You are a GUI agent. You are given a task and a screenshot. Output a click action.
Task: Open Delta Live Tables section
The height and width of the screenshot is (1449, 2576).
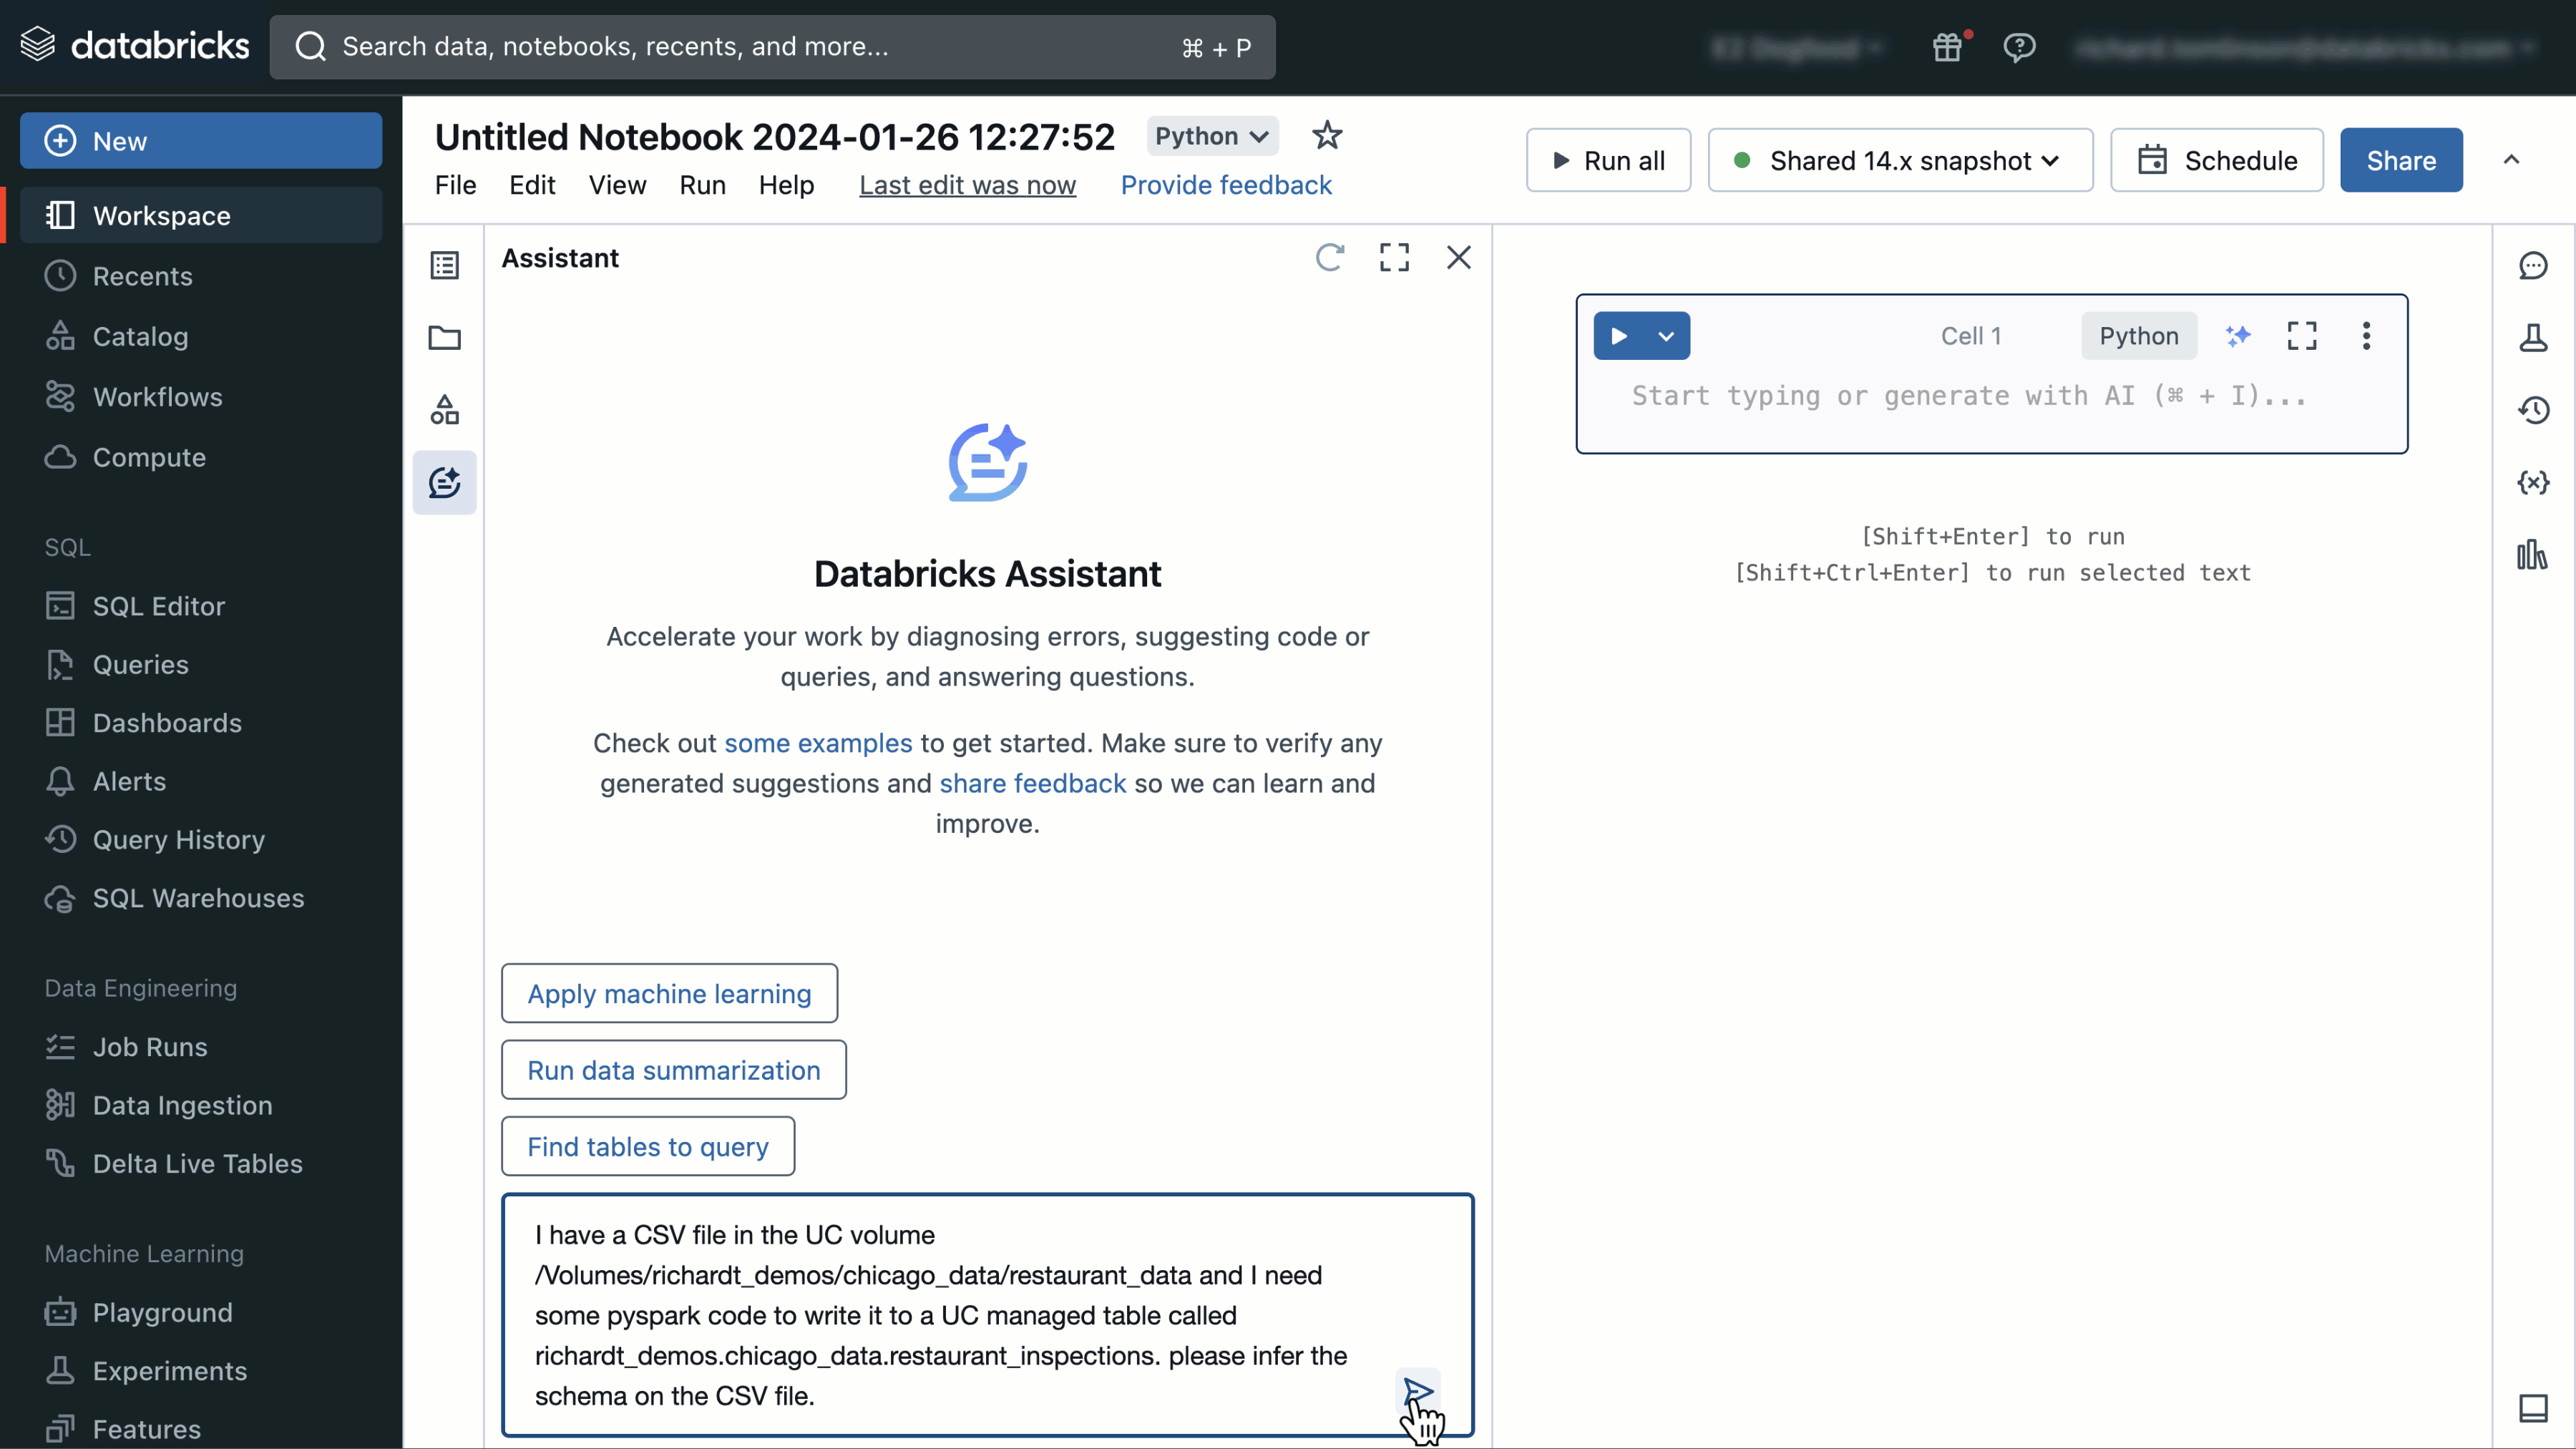click(198, 1162)
